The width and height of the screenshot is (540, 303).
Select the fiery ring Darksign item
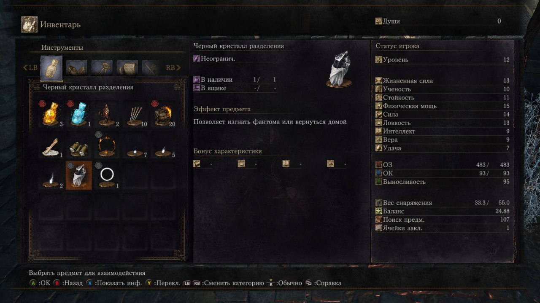pyautogui.click(x=106, y=145)
